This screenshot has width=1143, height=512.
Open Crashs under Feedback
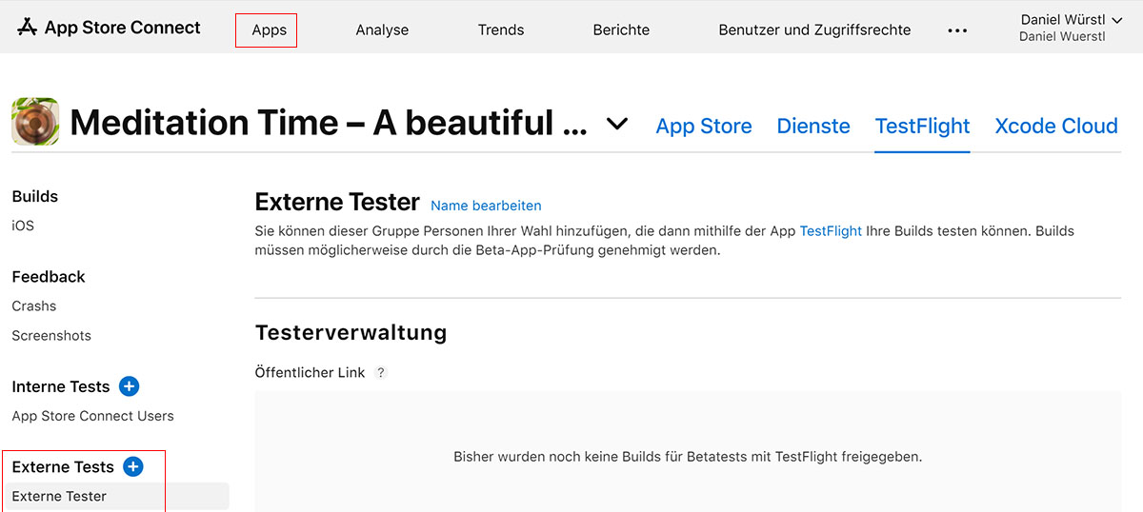pos(34,306)
